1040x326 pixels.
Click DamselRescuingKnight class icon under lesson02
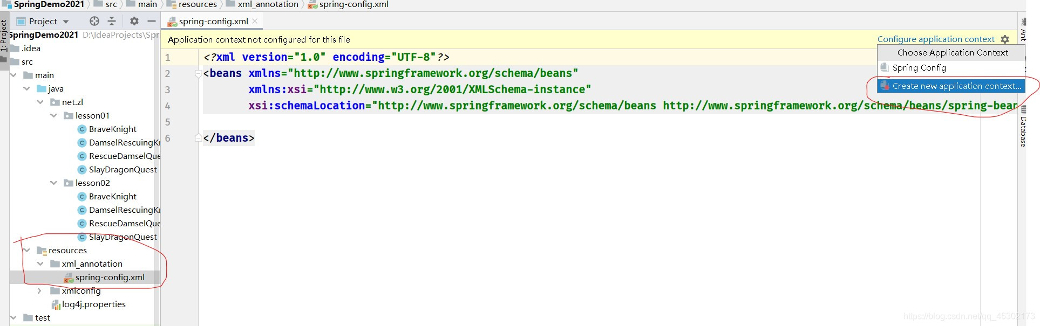[x=82, y=210]
